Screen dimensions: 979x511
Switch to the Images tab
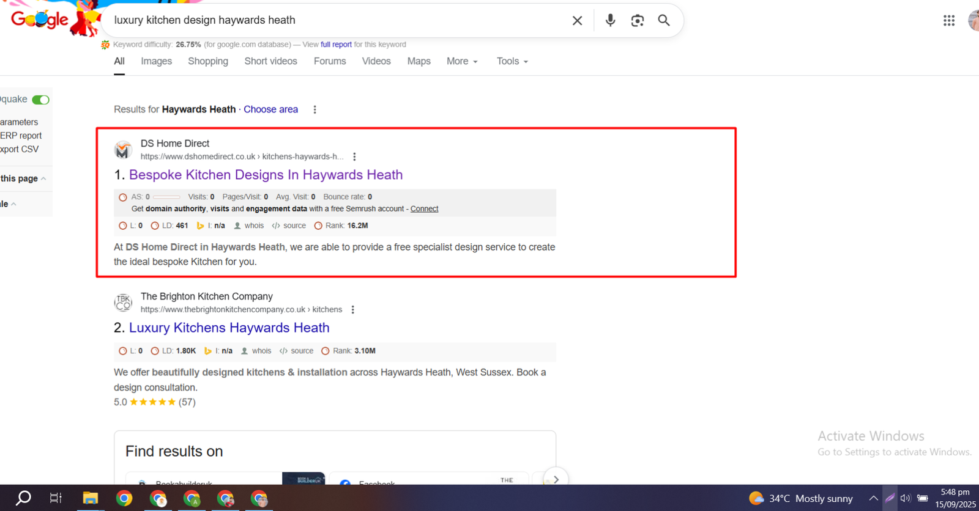click(x=156, y=61)
